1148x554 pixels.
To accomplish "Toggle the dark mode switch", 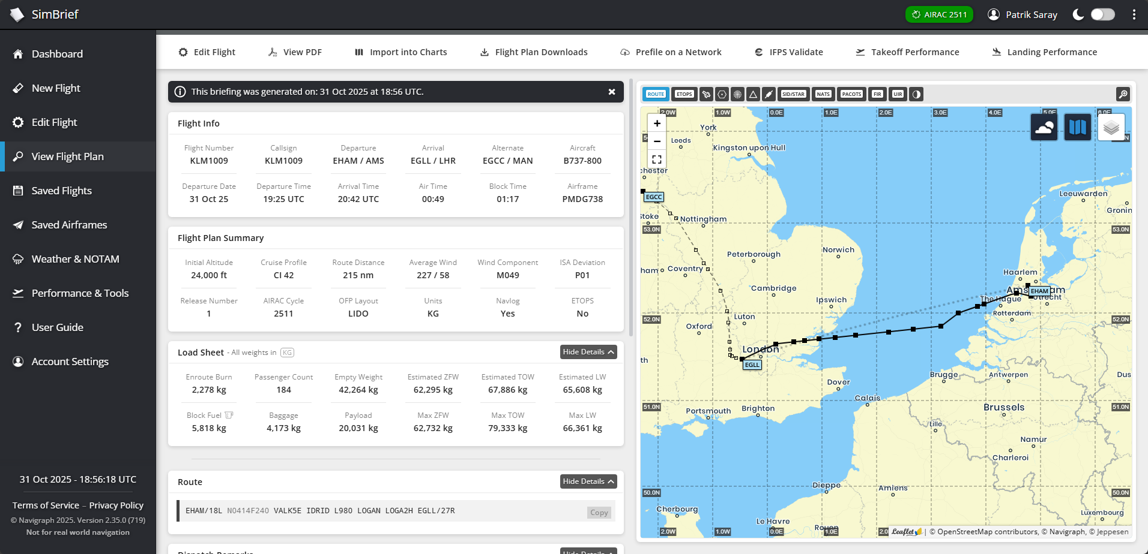I will (1102, 14).
